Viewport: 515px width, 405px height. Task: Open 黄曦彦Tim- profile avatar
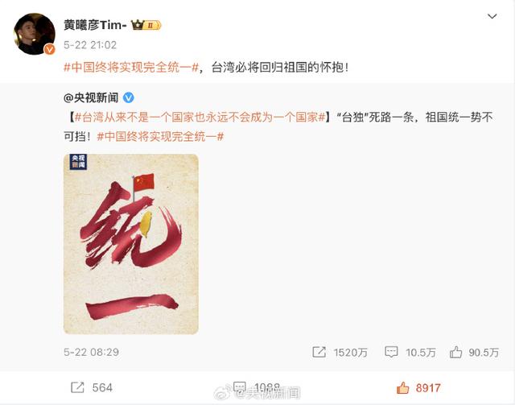click(x=34, y=34)
